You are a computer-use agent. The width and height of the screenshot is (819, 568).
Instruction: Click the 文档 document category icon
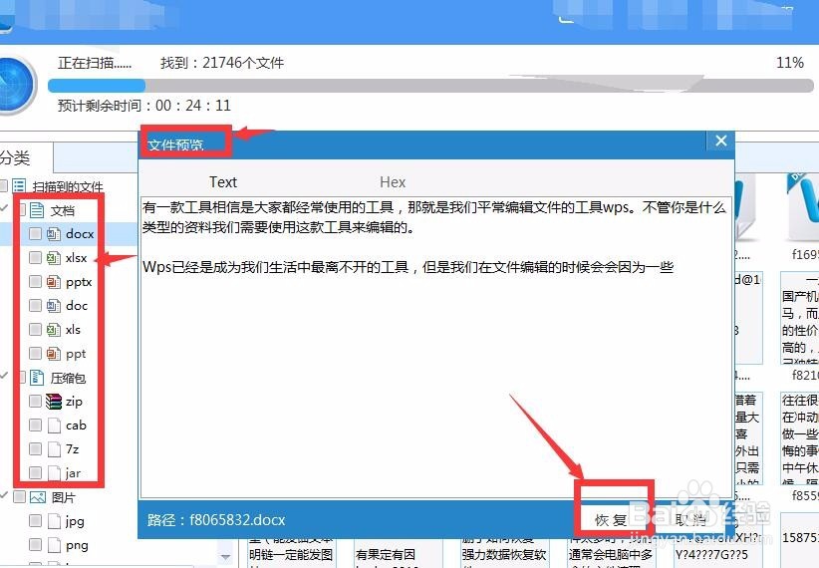37,210
